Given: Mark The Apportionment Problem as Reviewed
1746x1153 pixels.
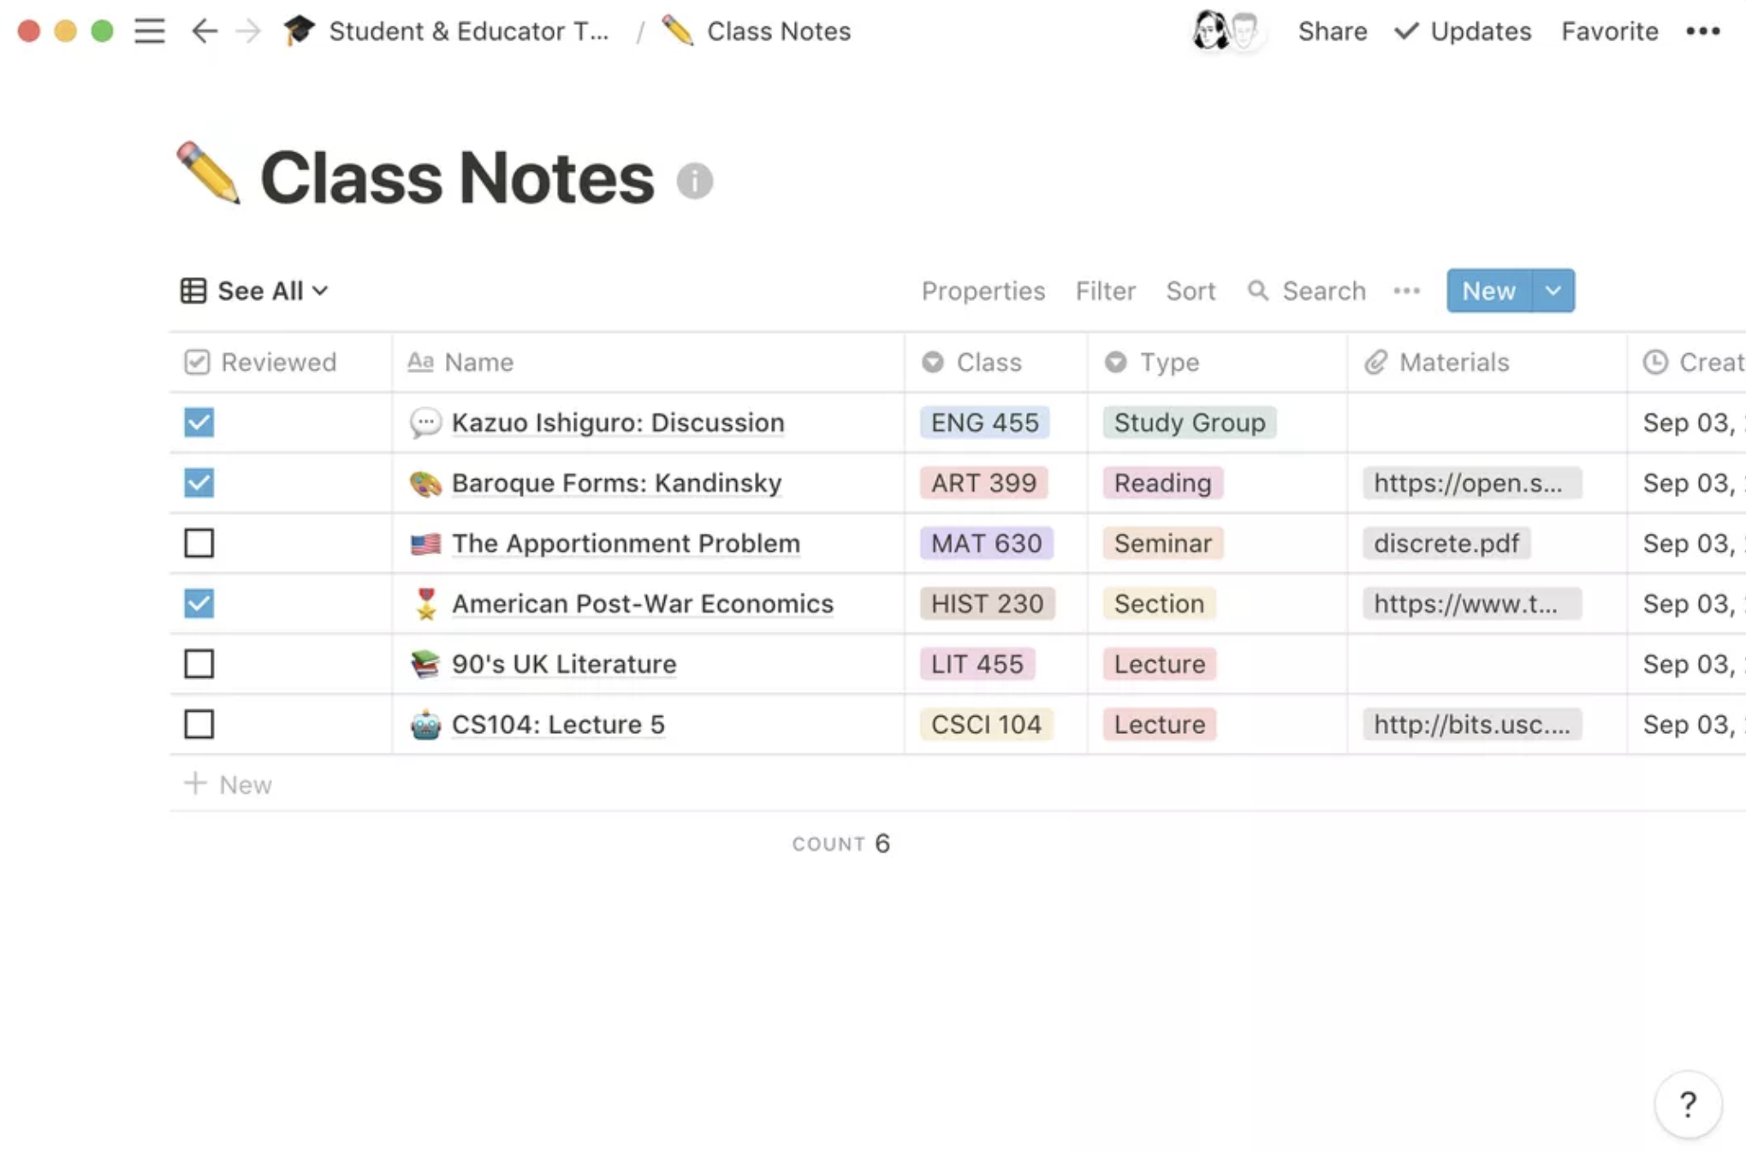Looking at the screenshot, I should coord(198,543).
